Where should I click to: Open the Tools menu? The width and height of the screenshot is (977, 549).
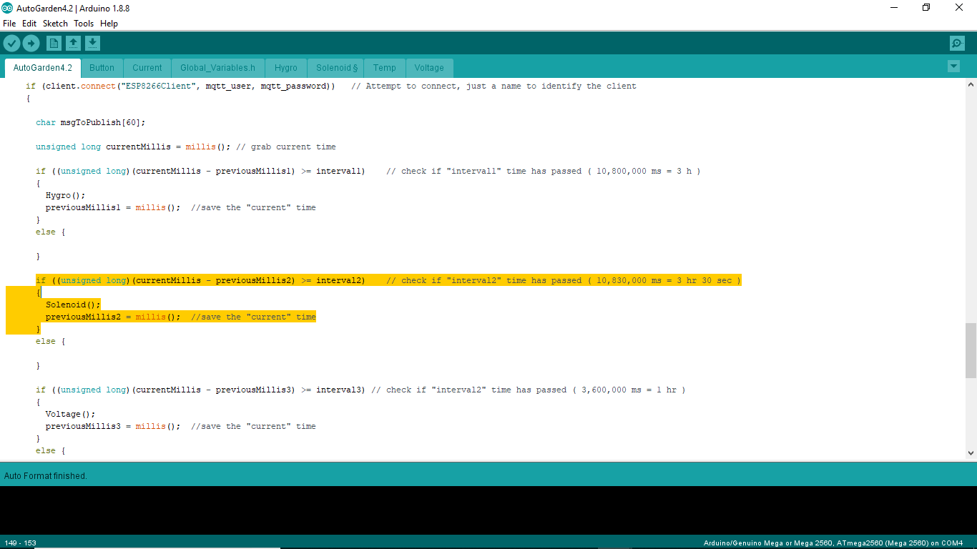click(83, 23)
